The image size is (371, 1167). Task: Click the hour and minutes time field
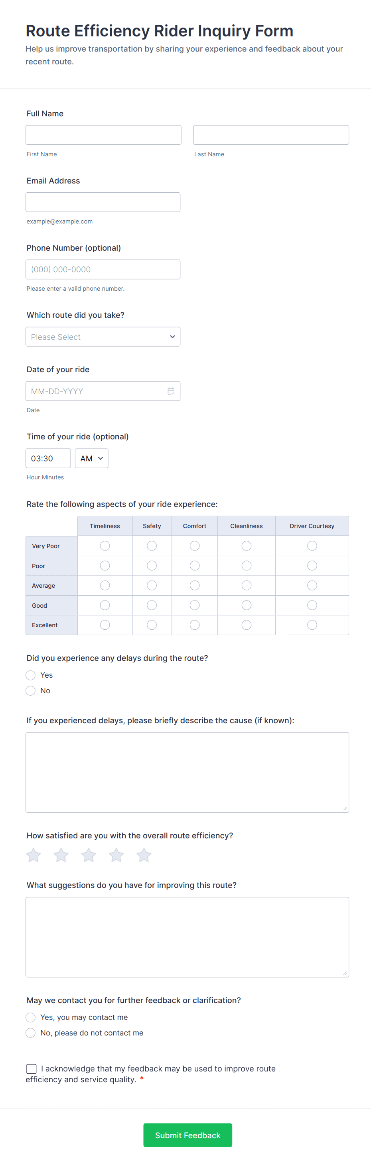(48, 458)
